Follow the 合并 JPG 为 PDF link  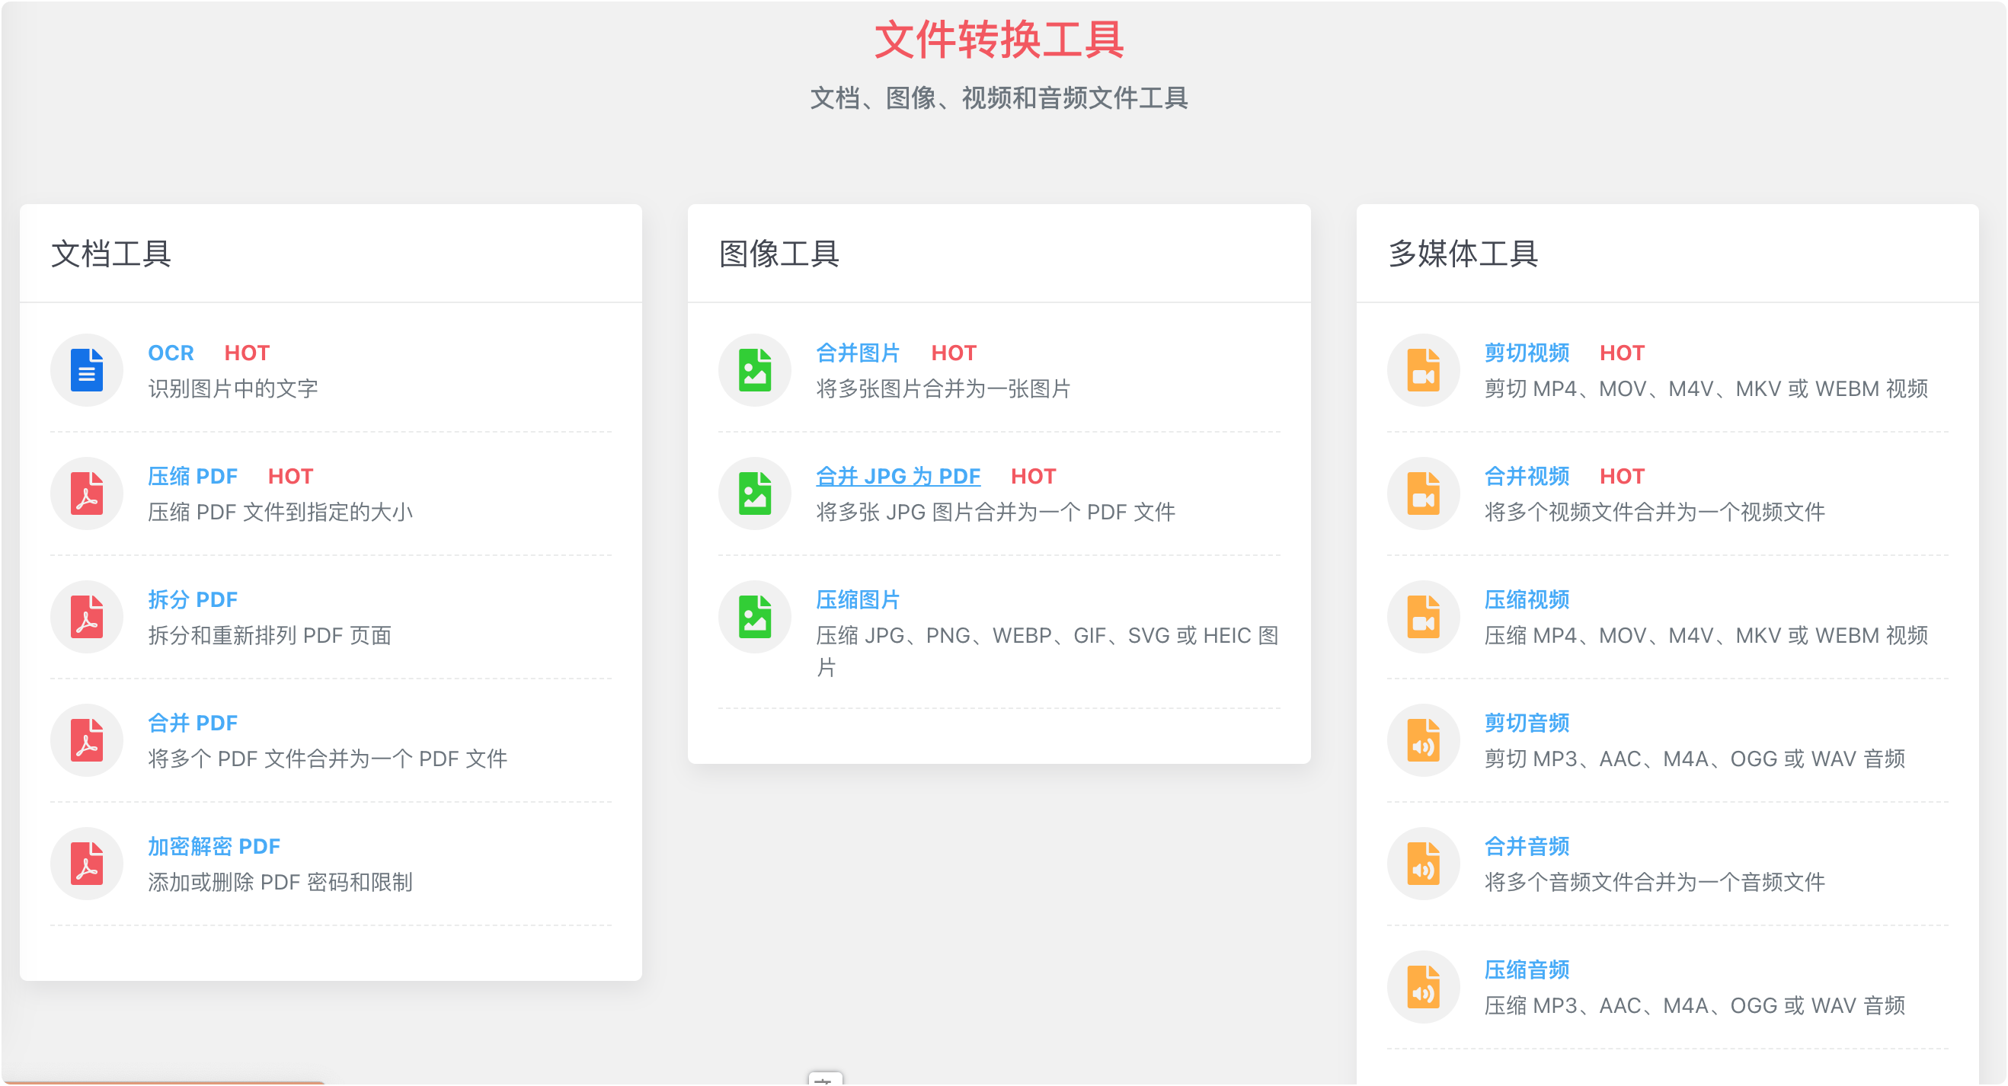898,477
